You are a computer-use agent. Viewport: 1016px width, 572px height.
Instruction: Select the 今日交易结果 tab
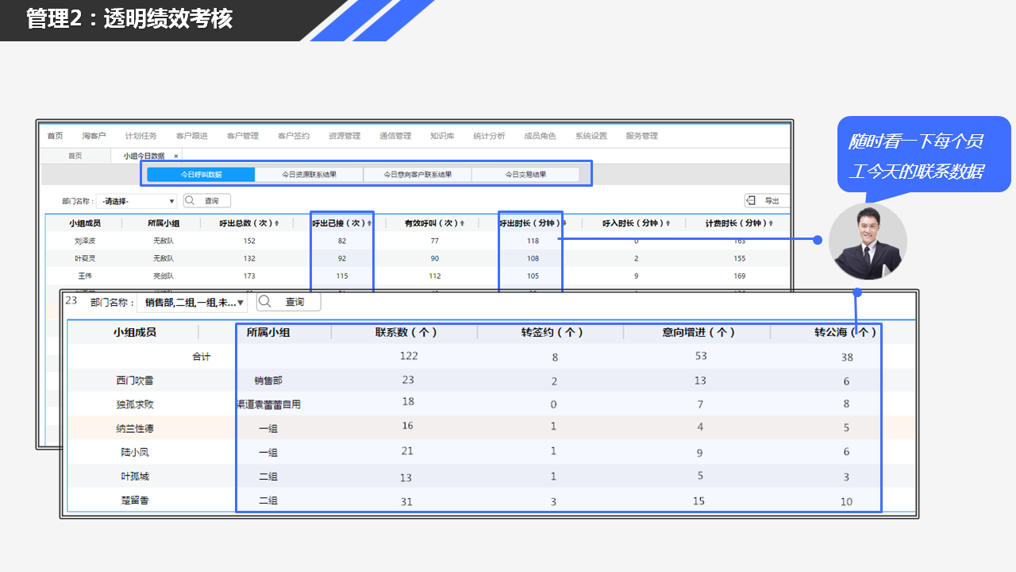pos(525,175)
